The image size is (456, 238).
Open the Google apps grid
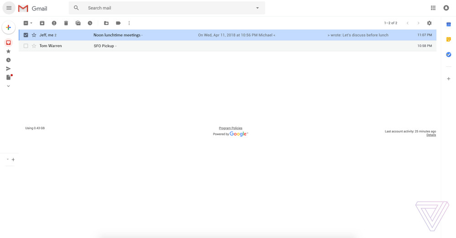433,8
